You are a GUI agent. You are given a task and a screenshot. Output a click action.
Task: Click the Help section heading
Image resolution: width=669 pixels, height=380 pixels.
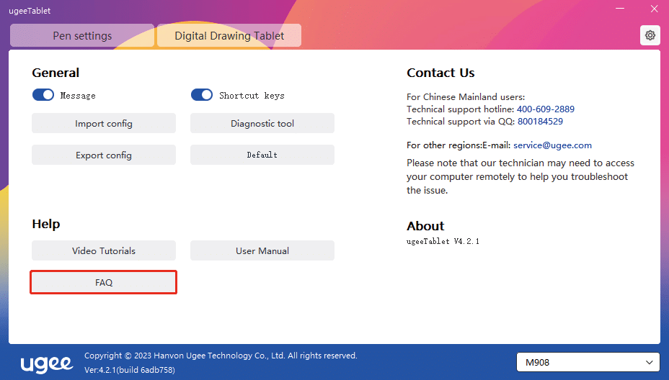point(46,224)
